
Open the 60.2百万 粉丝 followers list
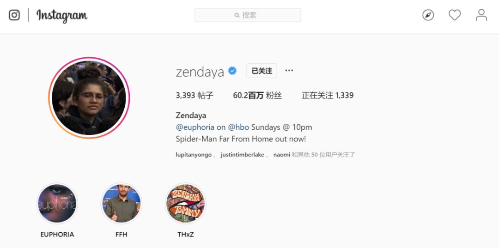pos(257,96)
